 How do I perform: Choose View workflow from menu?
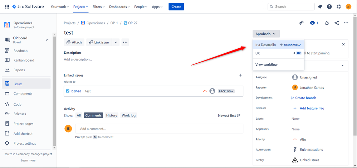[x=278, y=64]
